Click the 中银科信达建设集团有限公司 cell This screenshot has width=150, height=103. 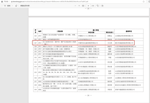pyautogui.click(x=90, y=43)
